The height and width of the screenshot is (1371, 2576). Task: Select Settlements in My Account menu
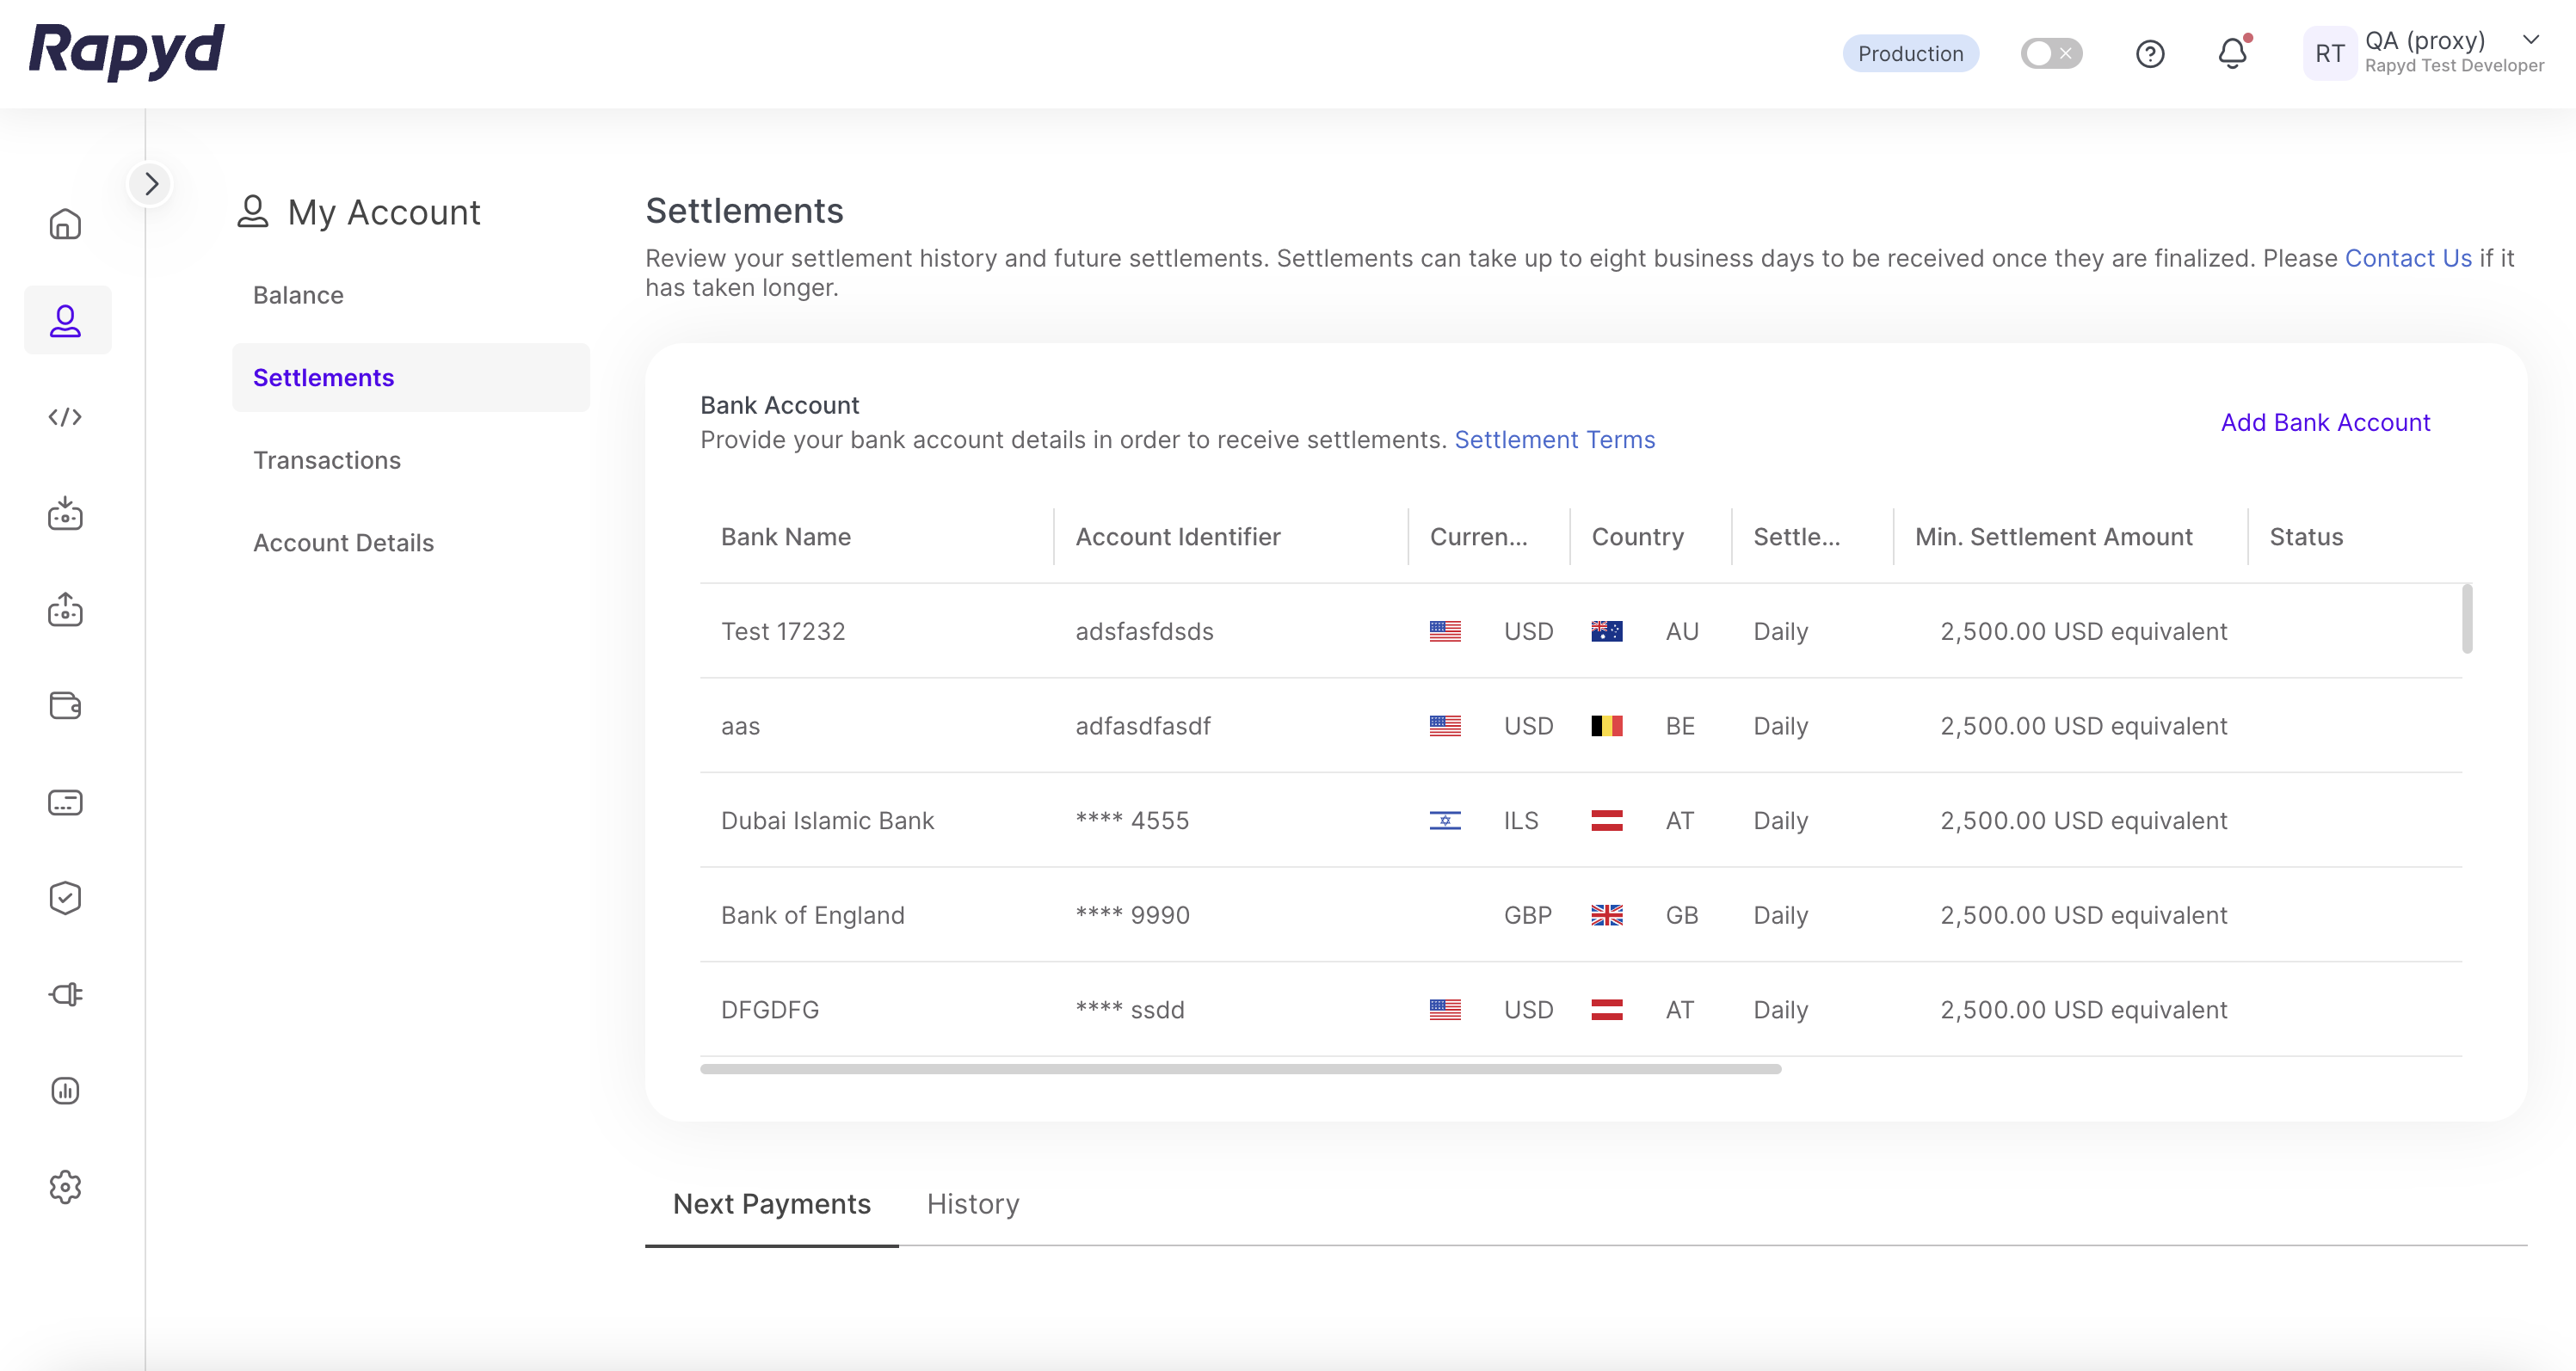(x=411, y=378)
